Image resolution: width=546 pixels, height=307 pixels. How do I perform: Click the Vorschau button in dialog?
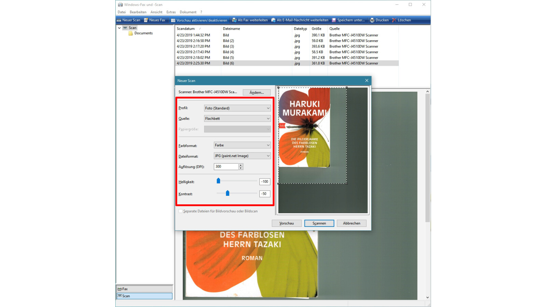coord(287,223)
